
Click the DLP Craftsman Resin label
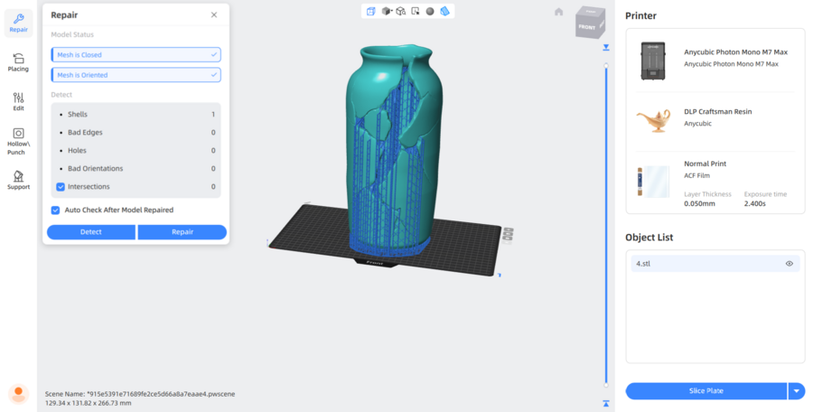point(717,111)
